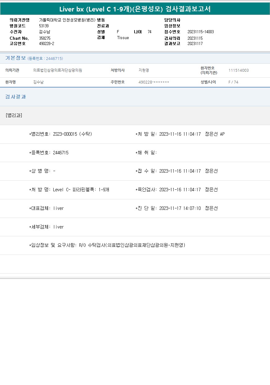This screenshot has width=270, height=385.
Task: Click the 임상정보 및 요구사항 line
Action: point(107,245)
